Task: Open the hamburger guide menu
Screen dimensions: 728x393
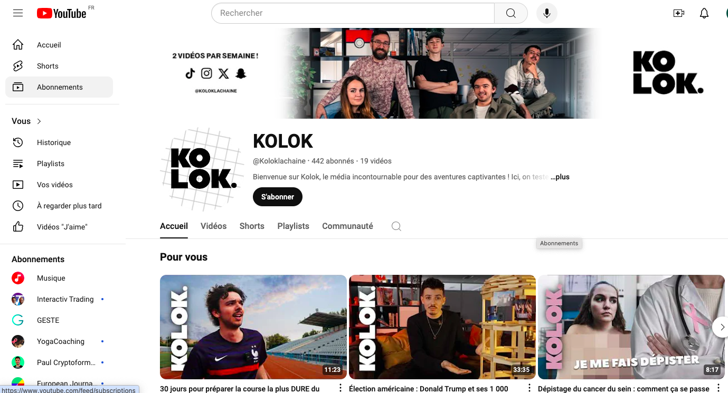Action: coord(18,13)
